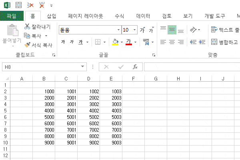Viewport: 240px width, 160px height.
Task: Open borders dropdown arrow
Action: pyautogui.click(x=105, y=42)
